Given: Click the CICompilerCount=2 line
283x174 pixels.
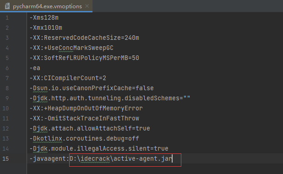Looking at the screenshot, I should (68, 78).
